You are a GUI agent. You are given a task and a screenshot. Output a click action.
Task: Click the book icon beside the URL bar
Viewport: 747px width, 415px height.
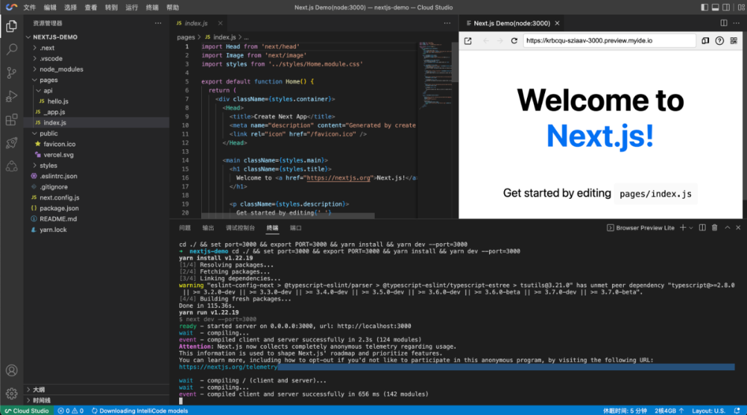click(705, 41)
